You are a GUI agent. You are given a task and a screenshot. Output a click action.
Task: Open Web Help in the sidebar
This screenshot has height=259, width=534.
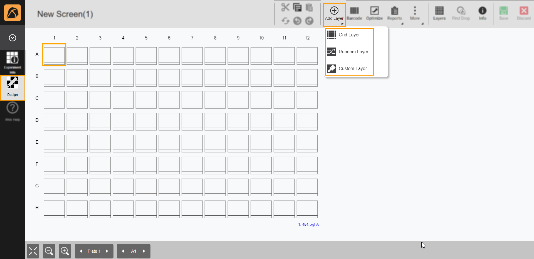pyautogui.click(x=13, y=112)
